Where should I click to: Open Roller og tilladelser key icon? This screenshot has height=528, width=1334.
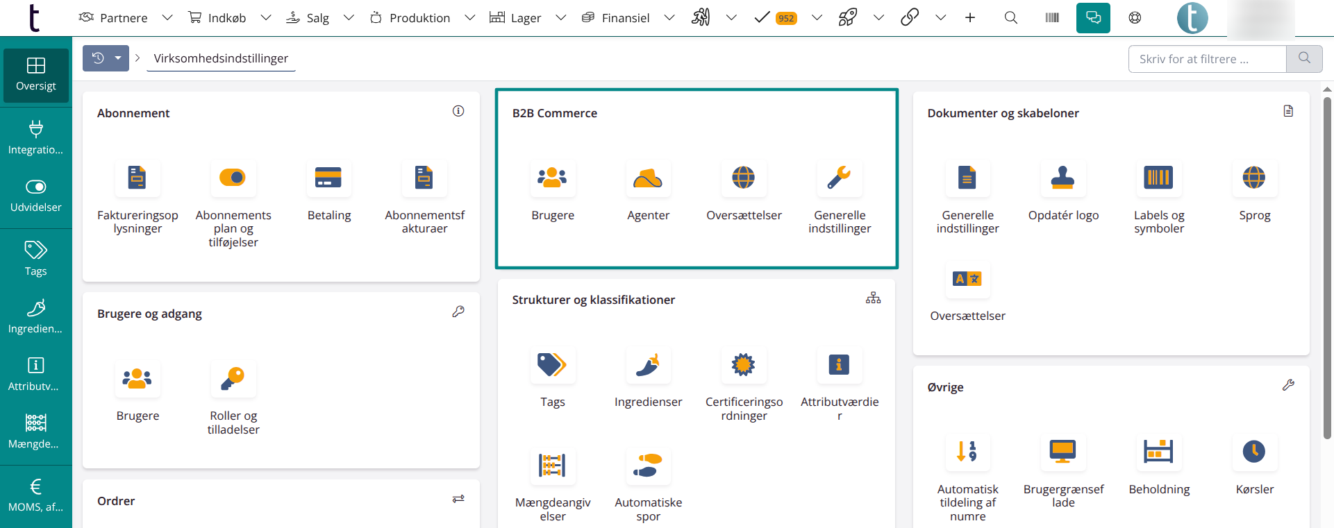pyautogui.click(x=233, y=379)
